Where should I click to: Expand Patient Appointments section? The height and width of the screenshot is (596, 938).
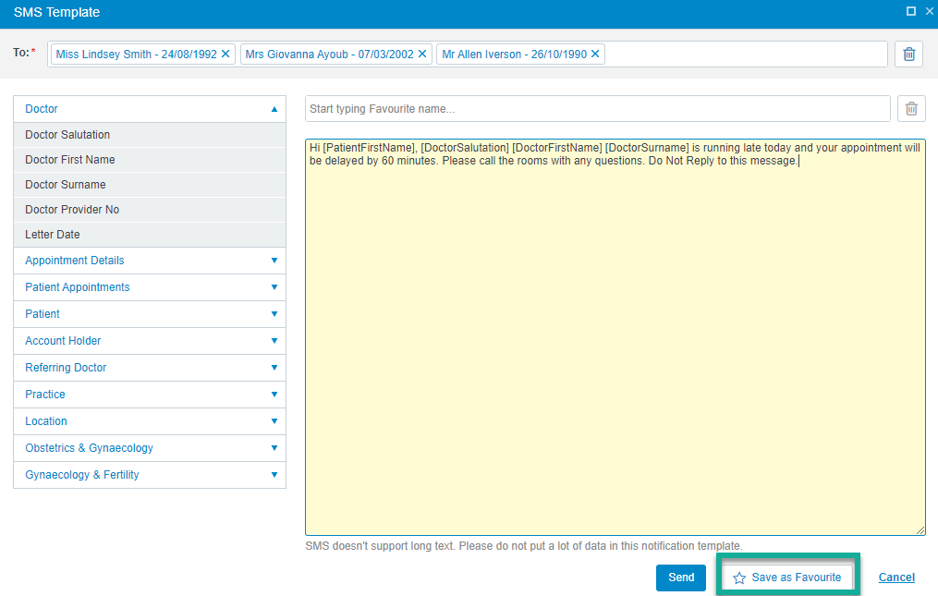[x=150, y=287]
